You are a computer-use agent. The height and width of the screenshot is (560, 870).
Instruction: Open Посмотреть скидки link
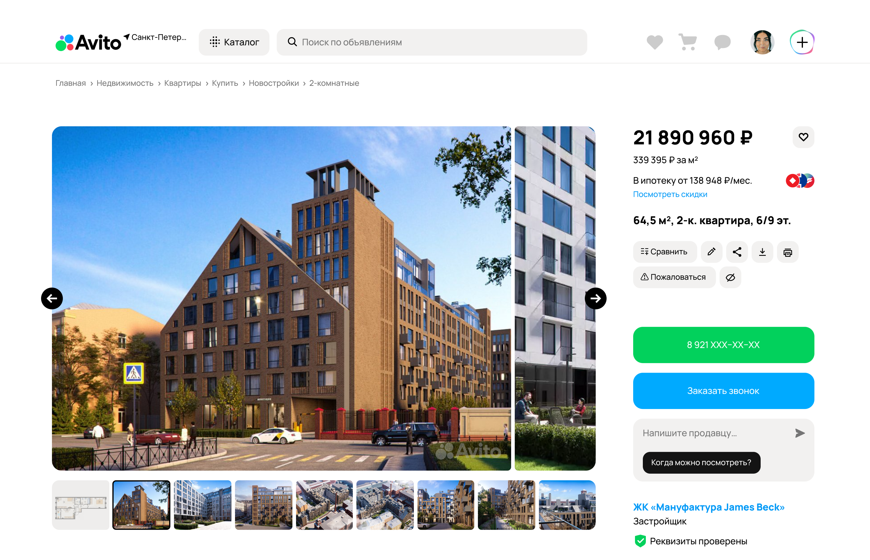670,194
